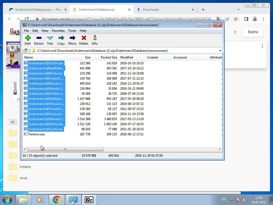Click the red Delete icon

pos(83,40)
